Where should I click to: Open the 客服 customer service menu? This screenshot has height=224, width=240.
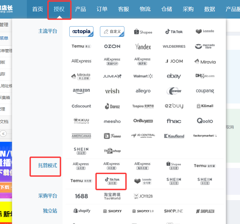124,9
